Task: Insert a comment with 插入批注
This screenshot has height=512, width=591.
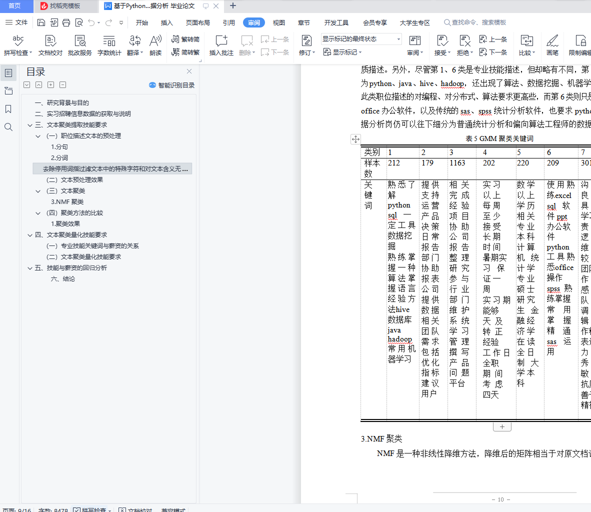Action: (221, 45)
